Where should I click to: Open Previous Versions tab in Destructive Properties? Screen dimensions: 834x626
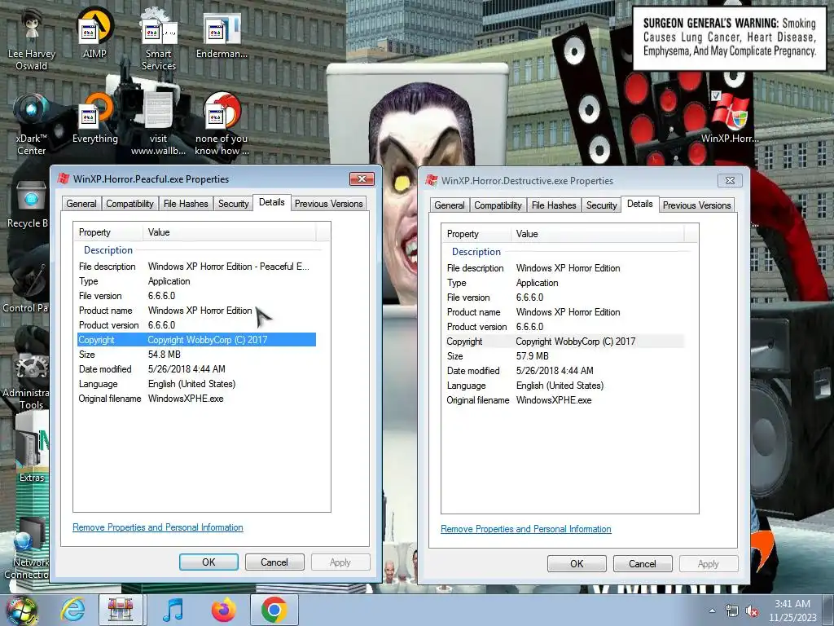tap(697, 205)
